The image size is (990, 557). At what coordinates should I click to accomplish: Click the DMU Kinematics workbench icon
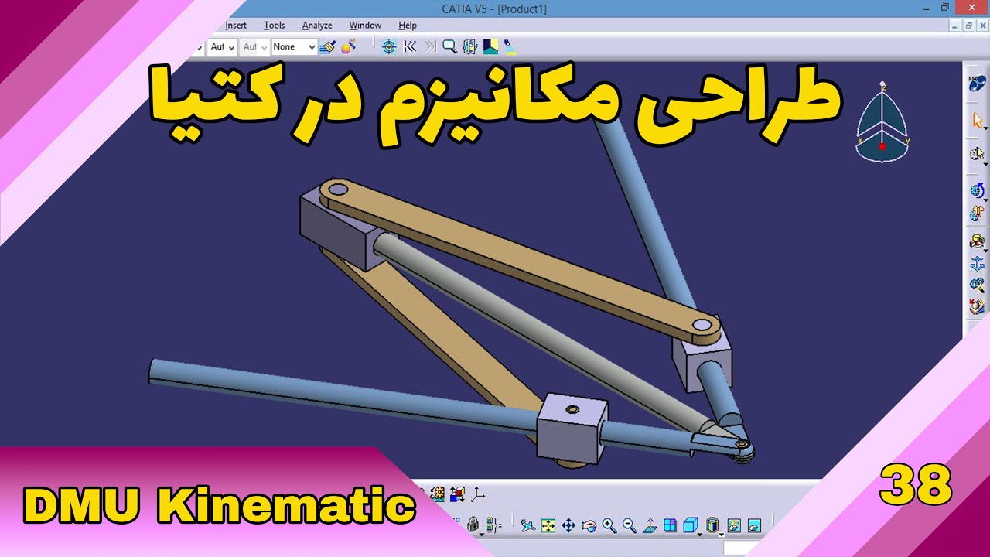(977, 81)
